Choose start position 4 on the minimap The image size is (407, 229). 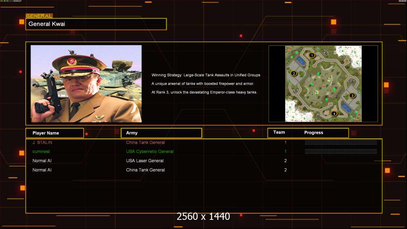pos(334,113)
